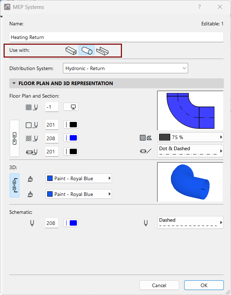This screenshot has width=231, height=295.
Task: Click the contour pen color swatch 201
Action: 71,125
